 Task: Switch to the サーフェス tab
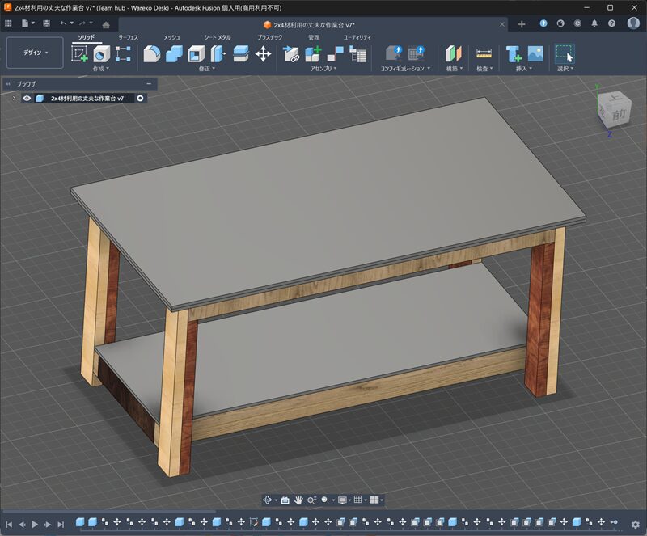click(x=128, y=37)
